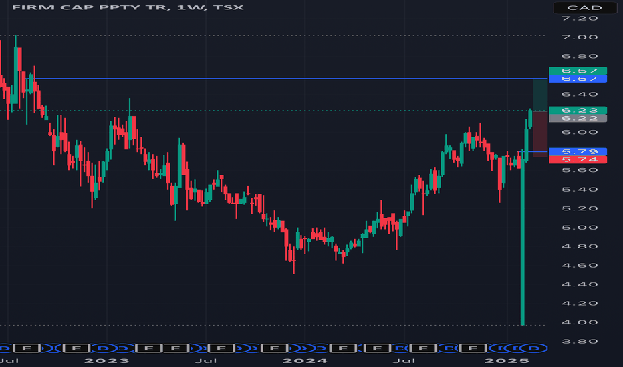Open the second E earnings marker after 2024

[x=378, y=348]
